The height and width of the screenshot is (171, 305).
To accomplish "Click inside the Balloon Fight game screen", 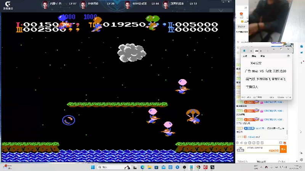I will (x=117, y=87).
